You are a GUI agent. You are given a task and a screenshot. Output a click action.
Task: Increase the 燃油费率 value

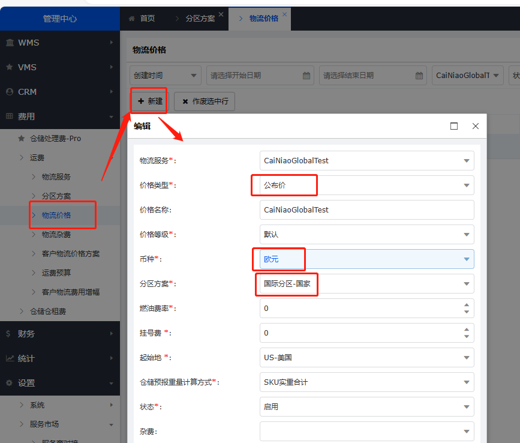[467, 305]
